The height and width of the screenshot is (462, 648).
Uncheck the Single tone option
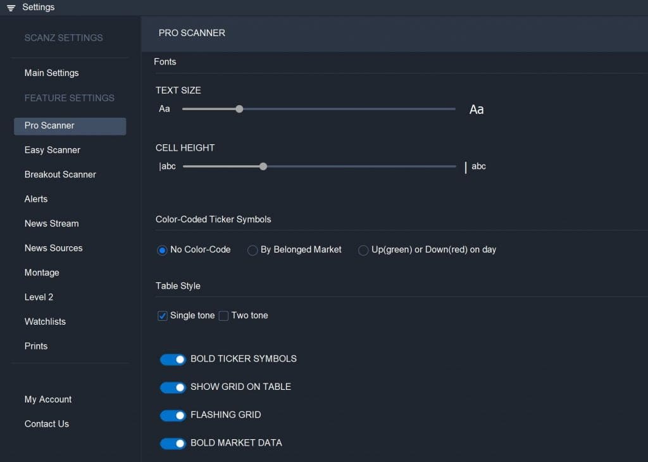(x=162, y=315)
